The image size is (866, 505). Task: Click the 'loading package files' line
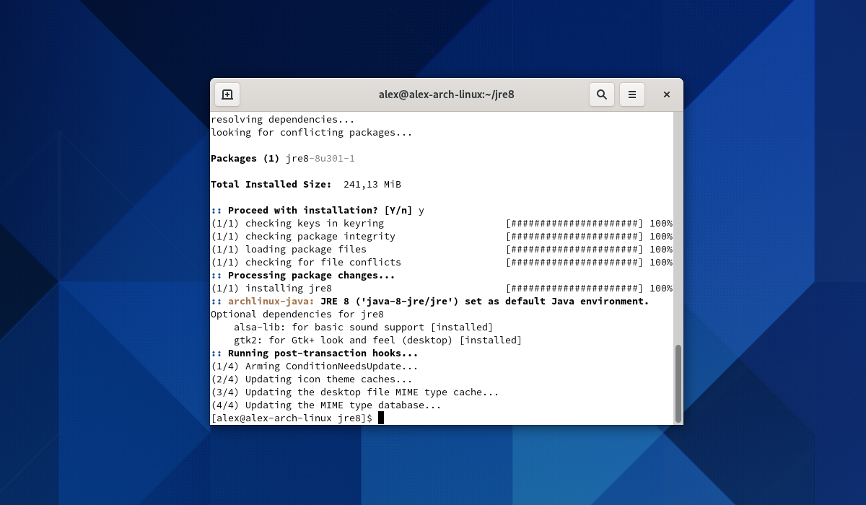coord(442,249)
